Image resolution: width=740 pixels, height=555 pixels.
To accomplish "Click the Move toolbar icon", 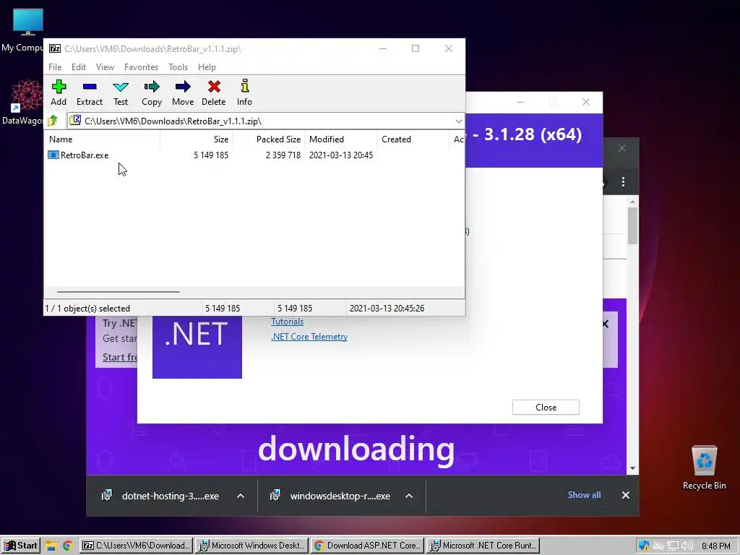I will point(183,93).
